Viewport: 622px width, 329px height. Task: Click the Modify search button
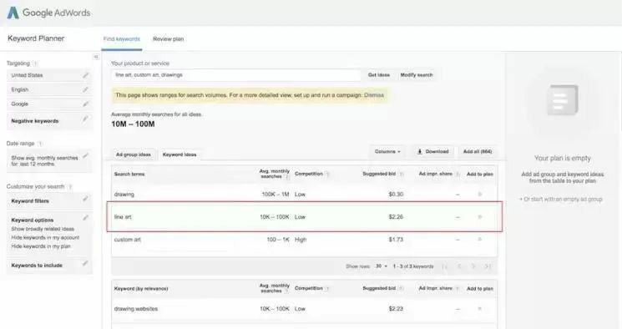click(x=417, y=75)
